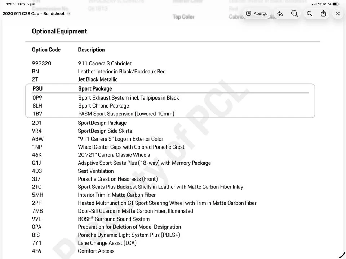
Task: Select Porsche Crest on Headrests (Front)
Action: pos(118,179)
